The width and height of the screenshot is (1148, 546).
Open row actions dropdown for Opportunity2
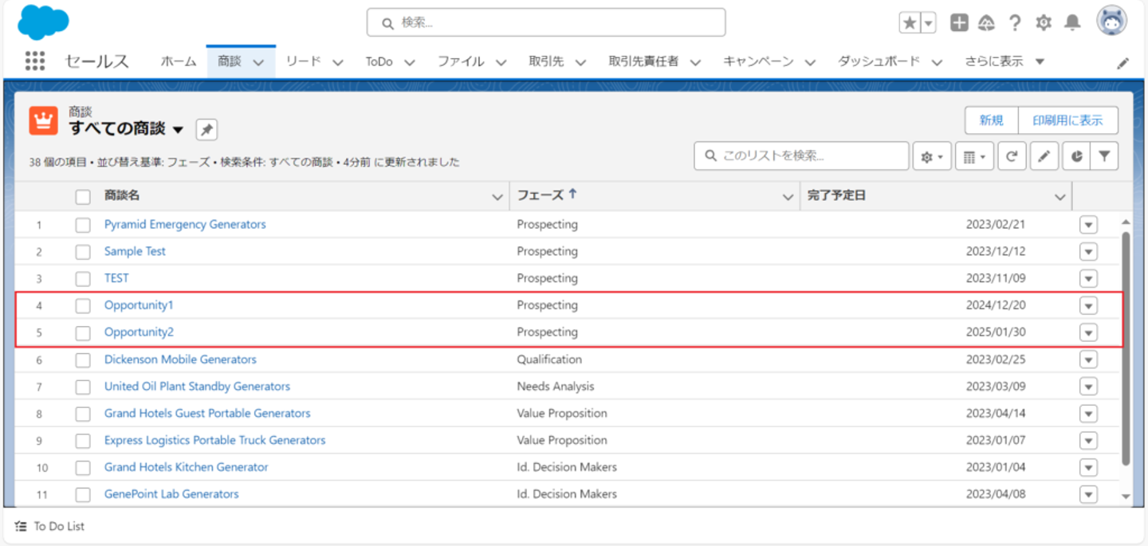click(x=1088, y=332)
